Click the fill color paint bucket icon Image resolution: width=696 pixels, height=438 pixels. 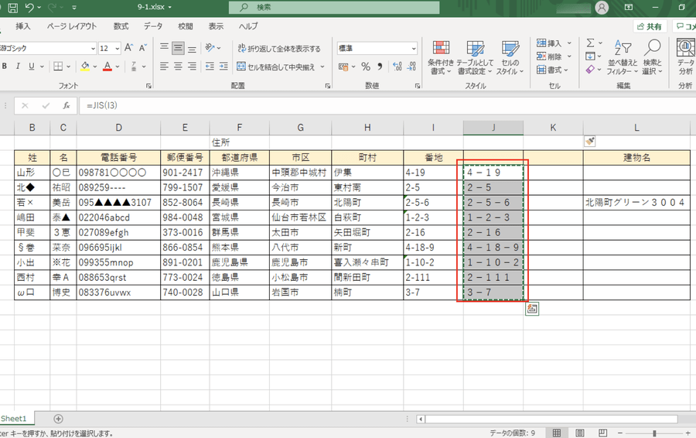point(85,67)
